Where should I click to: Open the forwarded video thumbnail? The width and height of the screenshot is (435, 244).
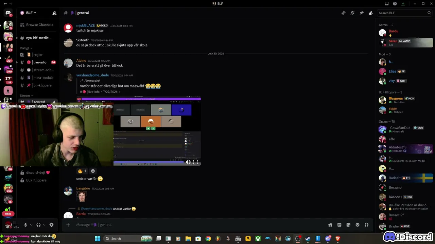point(157,131)
